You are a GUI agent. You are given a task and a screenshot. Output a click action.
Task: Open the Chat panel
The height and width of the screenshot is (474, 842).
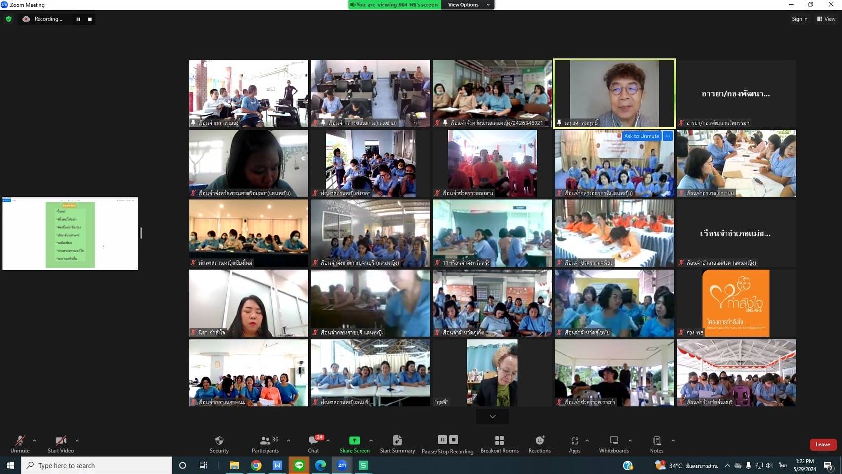tap(313, 441)
